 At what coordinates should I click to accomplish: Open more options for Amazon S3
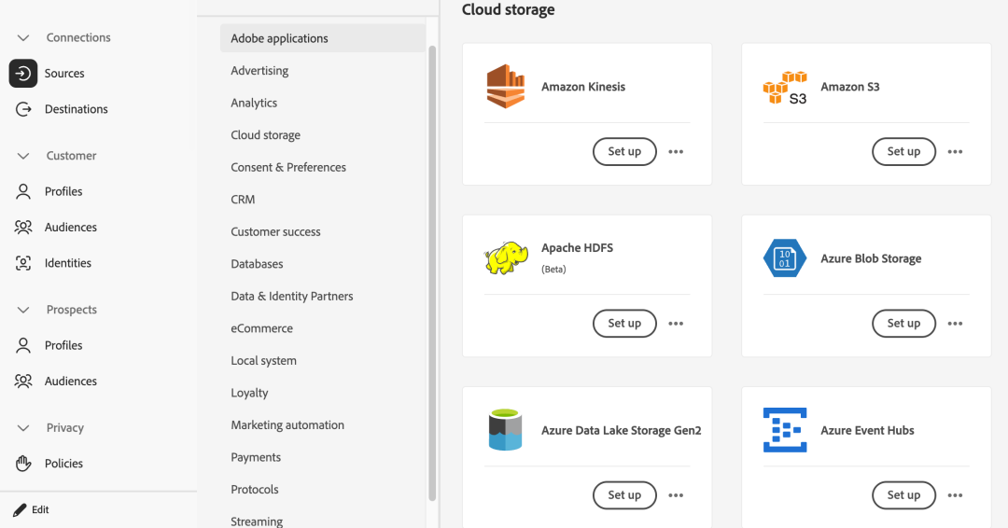pyautogui.click(x=955, y=151)
